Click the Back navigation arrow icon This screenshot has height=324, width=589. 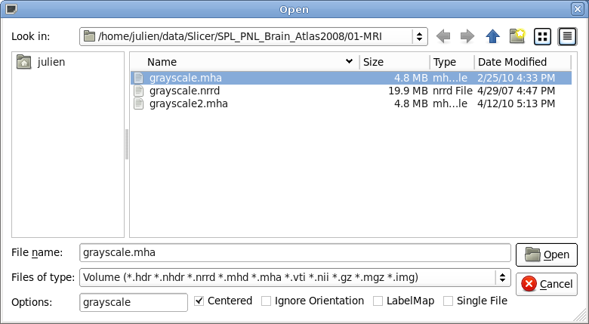444,36
